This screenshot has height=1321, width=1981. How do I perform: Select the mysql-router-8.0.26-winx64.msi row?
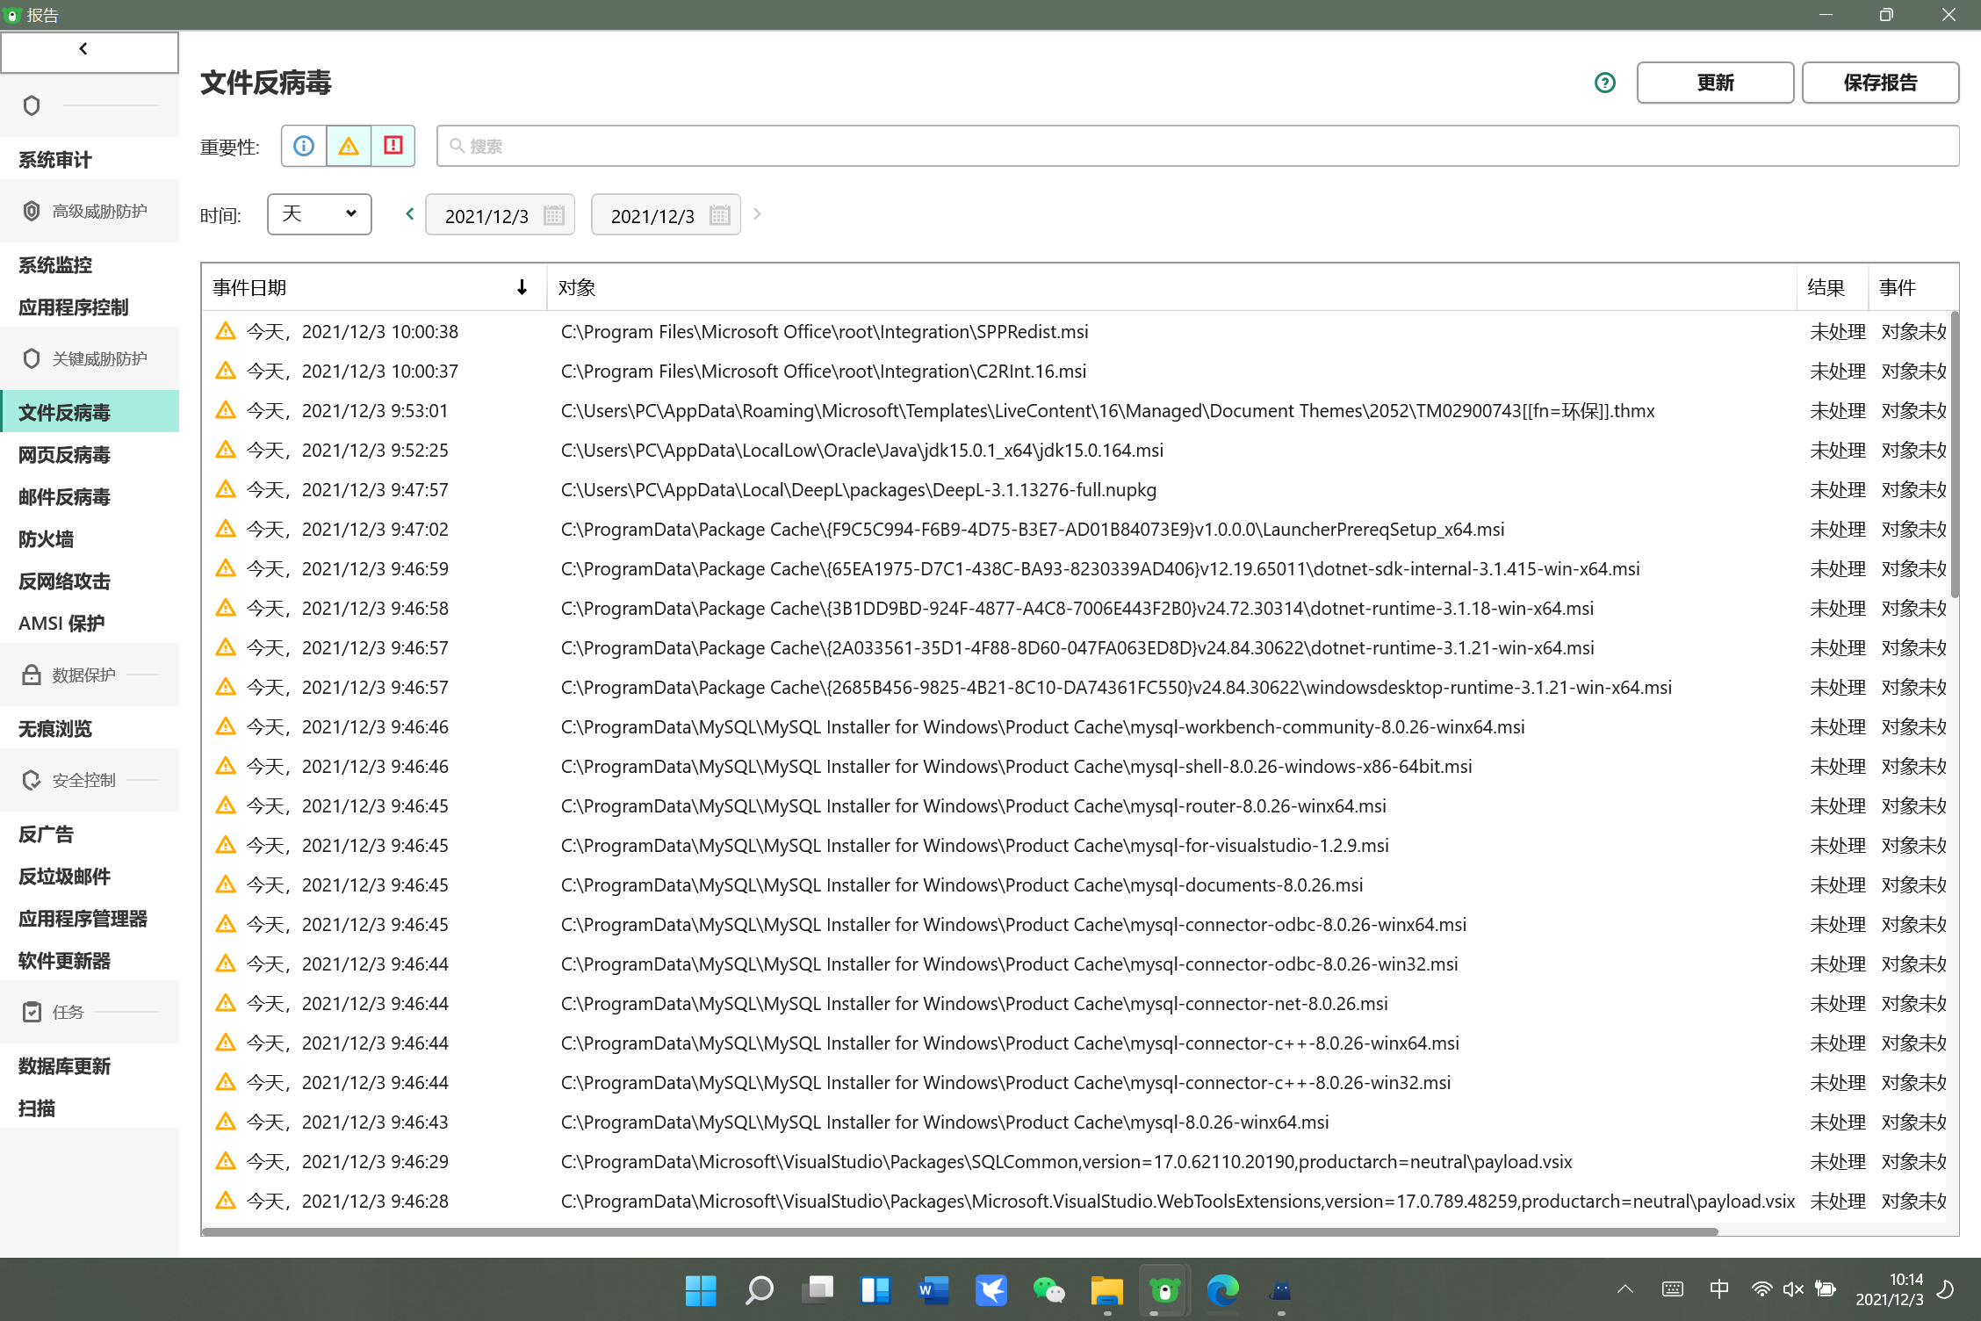click(1076, 805)
